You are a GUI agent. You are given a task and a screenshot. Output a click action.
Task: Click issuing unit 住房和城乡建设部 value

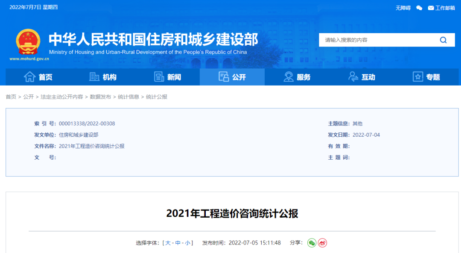pyautogui.click(x=79, y=135)
